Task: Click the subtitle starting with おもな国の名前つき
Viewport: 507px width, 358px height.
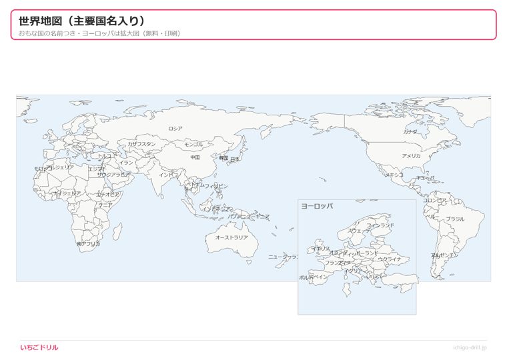Action: (99, 33)
